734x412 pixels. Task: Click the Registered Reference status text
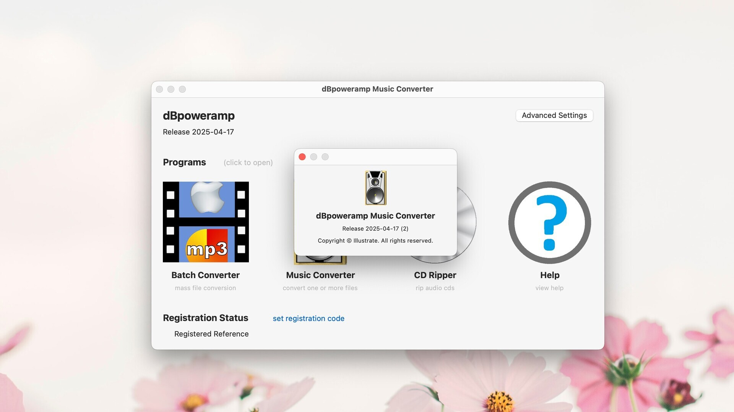pos(211,334)
